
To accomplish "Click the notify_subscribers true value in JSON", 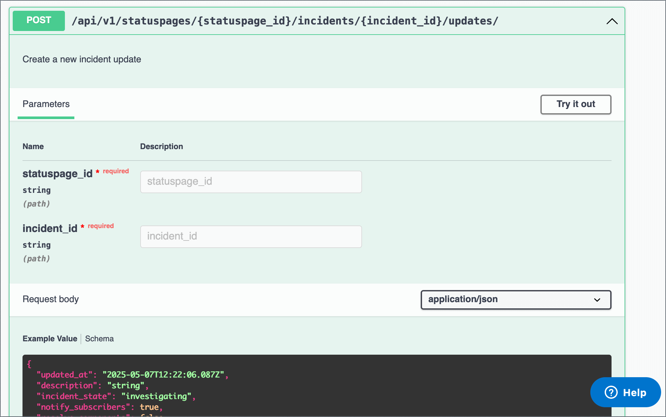I will (149, 407).
